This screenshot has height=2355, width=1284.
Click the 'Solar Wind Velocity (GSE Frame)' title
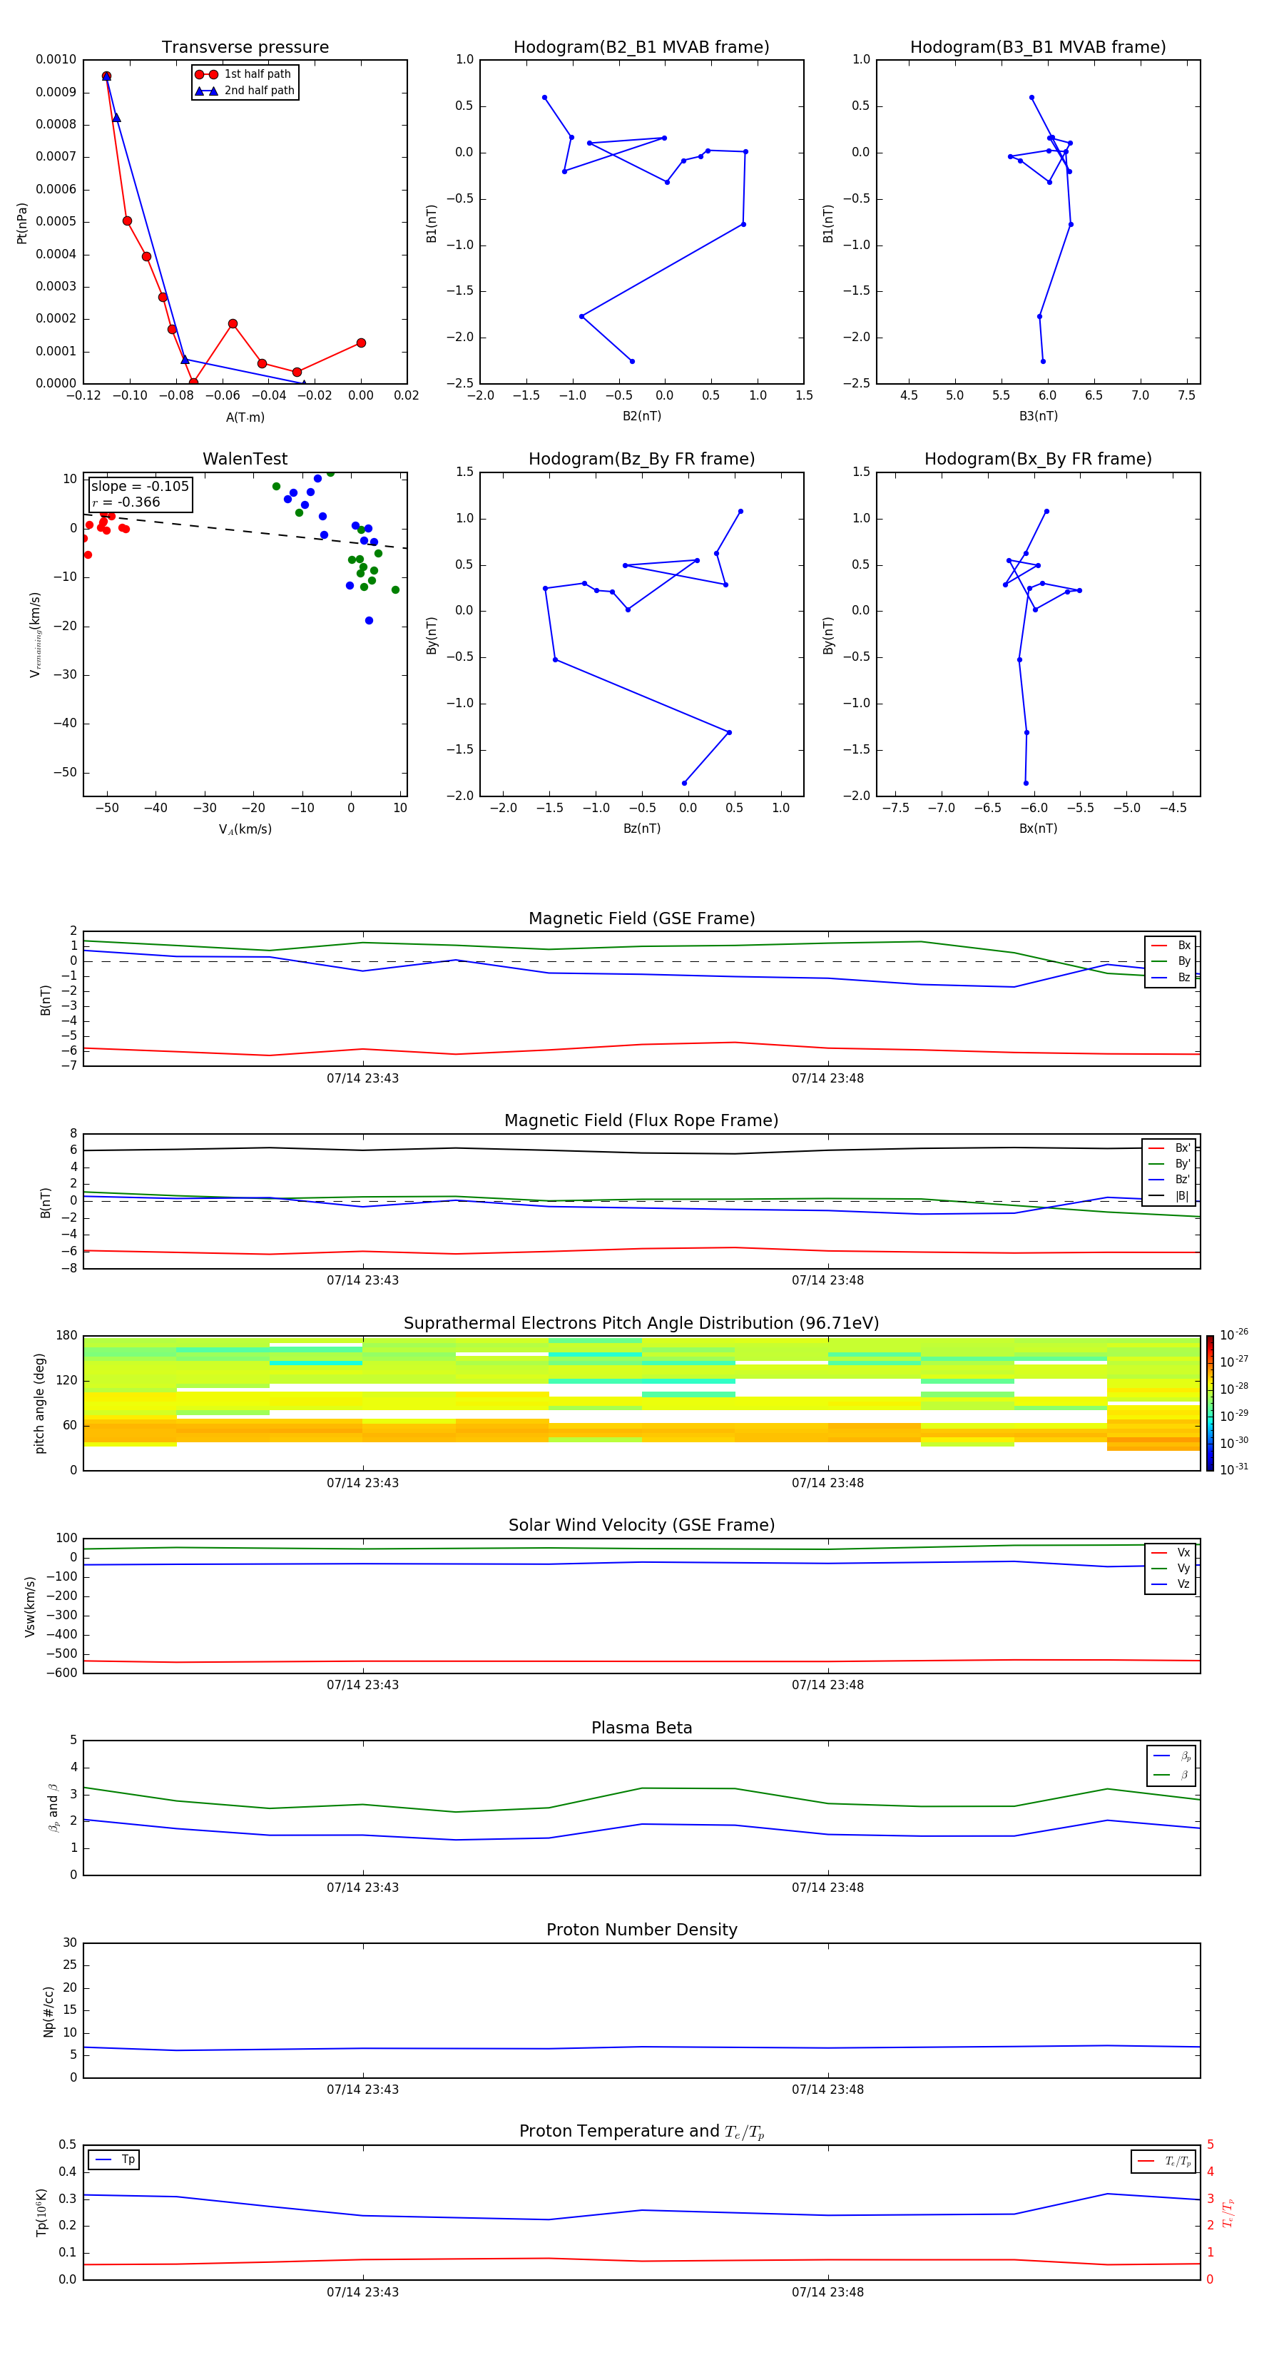(x=641, y=1525)
